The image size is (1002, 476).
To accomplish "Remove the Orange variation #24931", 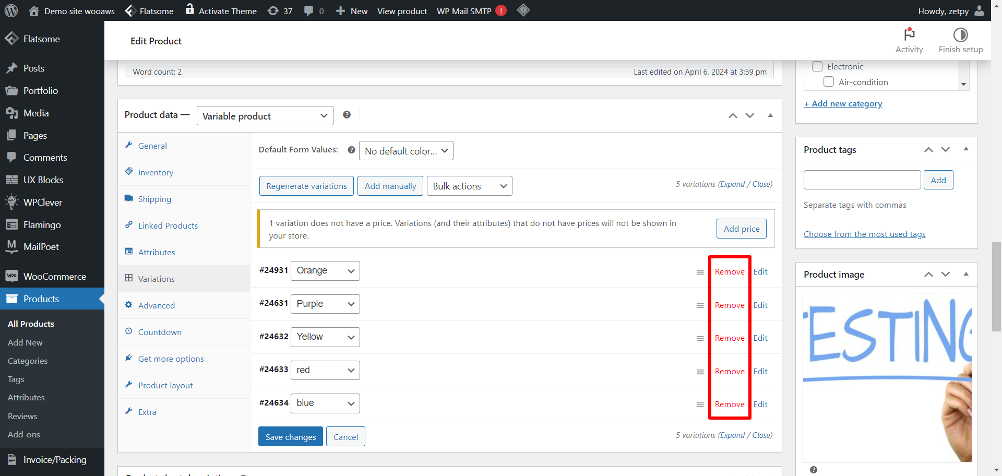I will (730, 272).
